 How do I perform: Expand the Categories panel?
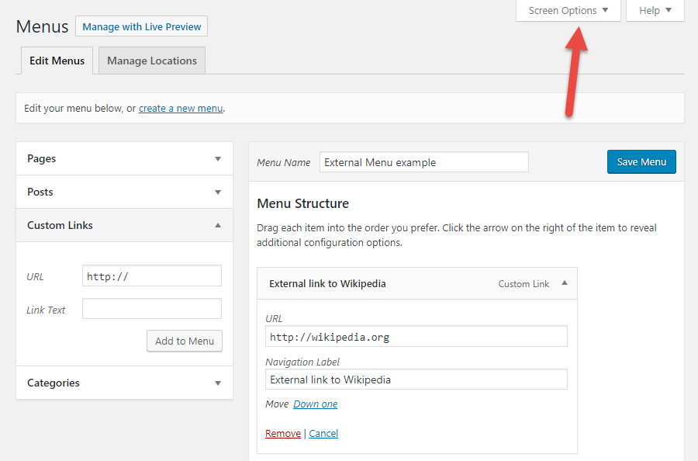point(124,383)
